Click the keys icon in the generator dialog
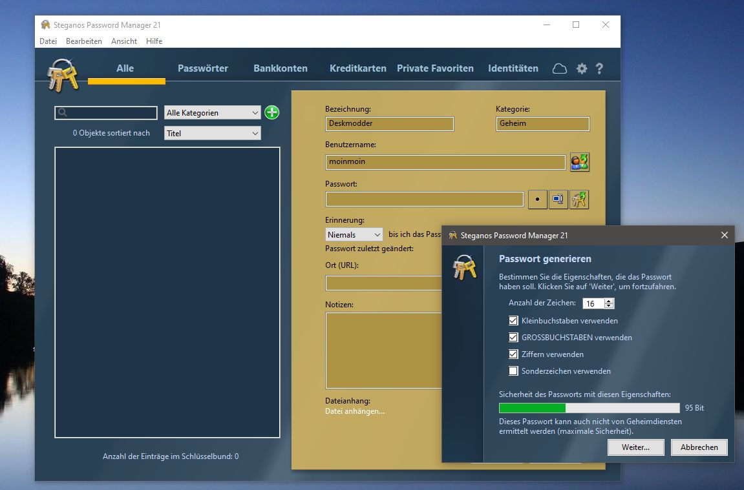 tap(464, 268)
